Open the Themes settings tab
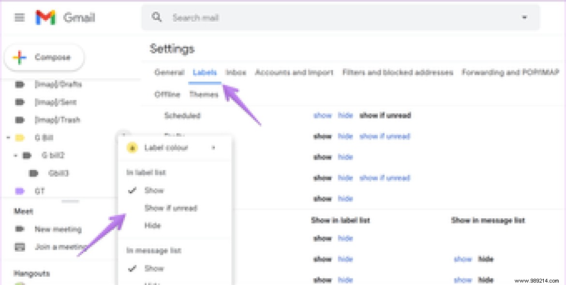The image size is (566, 285). [x=203, y=94]
